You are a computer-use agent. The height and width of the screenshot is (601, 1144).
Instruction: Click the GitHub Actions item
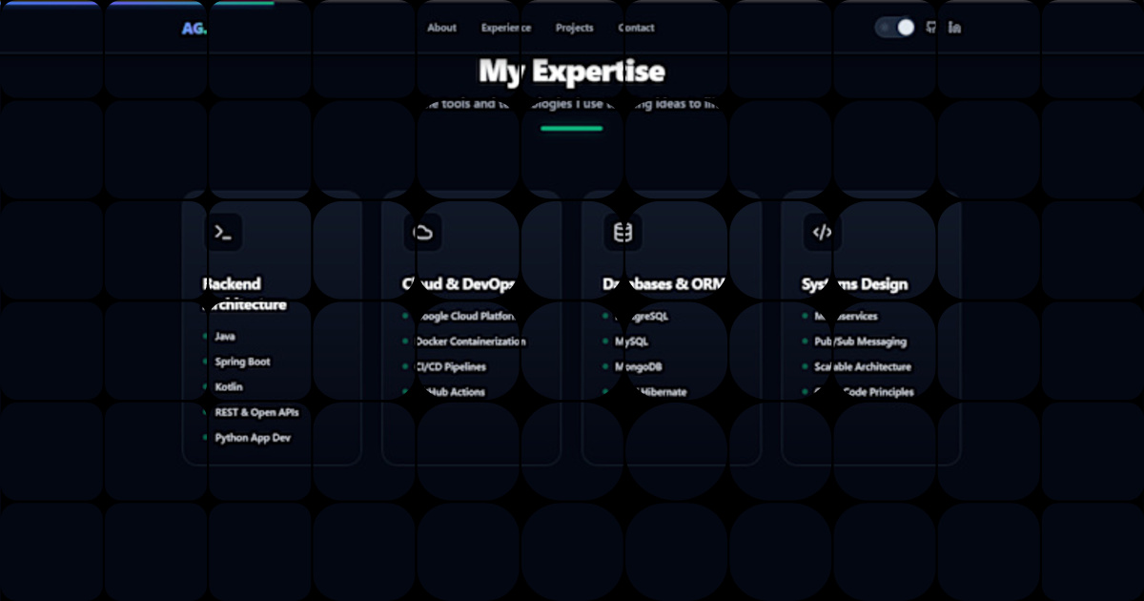click(x=450, y=392)
